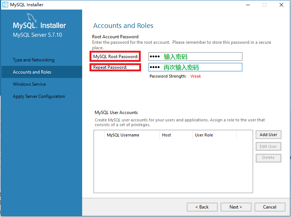Click the disabled maximize window icon
The height and width of the screenshot is (217, 291).
tap(264, 5)
